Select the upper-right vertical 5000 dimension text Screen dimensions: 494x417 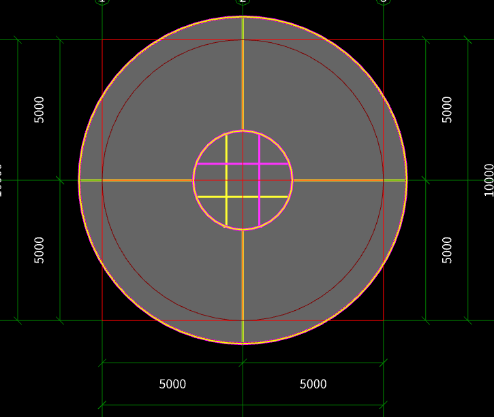[447, 110]
